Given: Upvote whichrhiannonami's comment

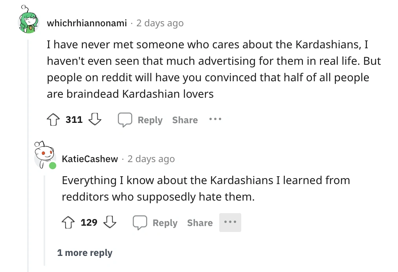Looking at the screenshot, I should (54, 120).
